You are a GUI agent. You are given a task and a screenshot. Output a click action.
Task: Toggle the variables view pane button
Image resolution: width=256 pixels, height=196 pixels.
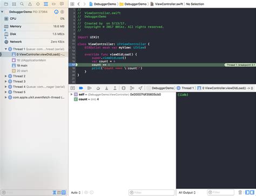click(247, 192)
